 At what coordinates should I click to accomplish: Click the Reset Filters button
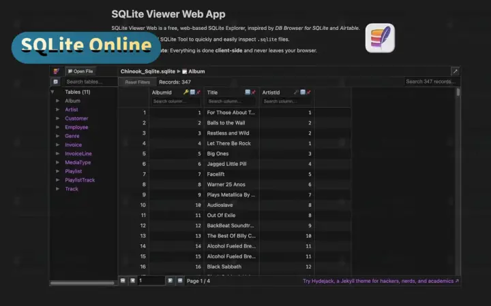(x=138, y=82)
